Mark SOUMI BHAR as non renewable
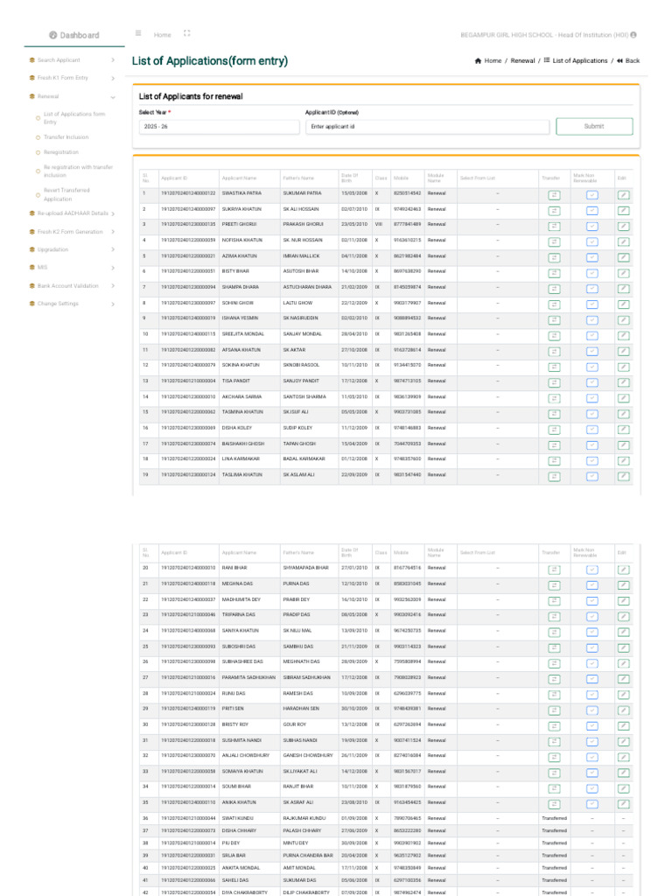The height and width of the screenshot is (896, 672). coord(592,788)
